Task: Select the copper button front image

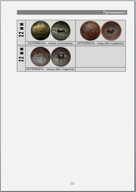Action: (x=90, y=31)
